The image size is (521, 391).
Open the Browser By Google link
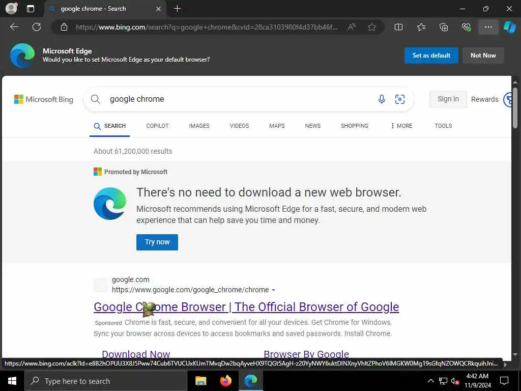(x=306, y=354)
